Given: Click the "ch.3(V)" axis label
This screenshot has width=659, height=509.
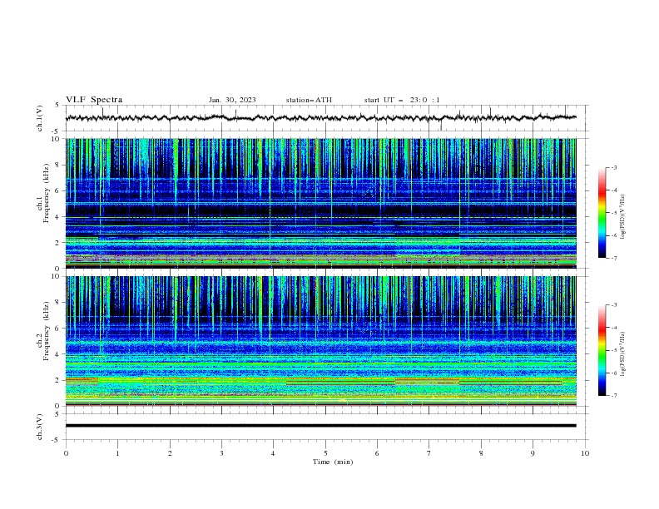Looking at the screenshot, I should (40, 427).
